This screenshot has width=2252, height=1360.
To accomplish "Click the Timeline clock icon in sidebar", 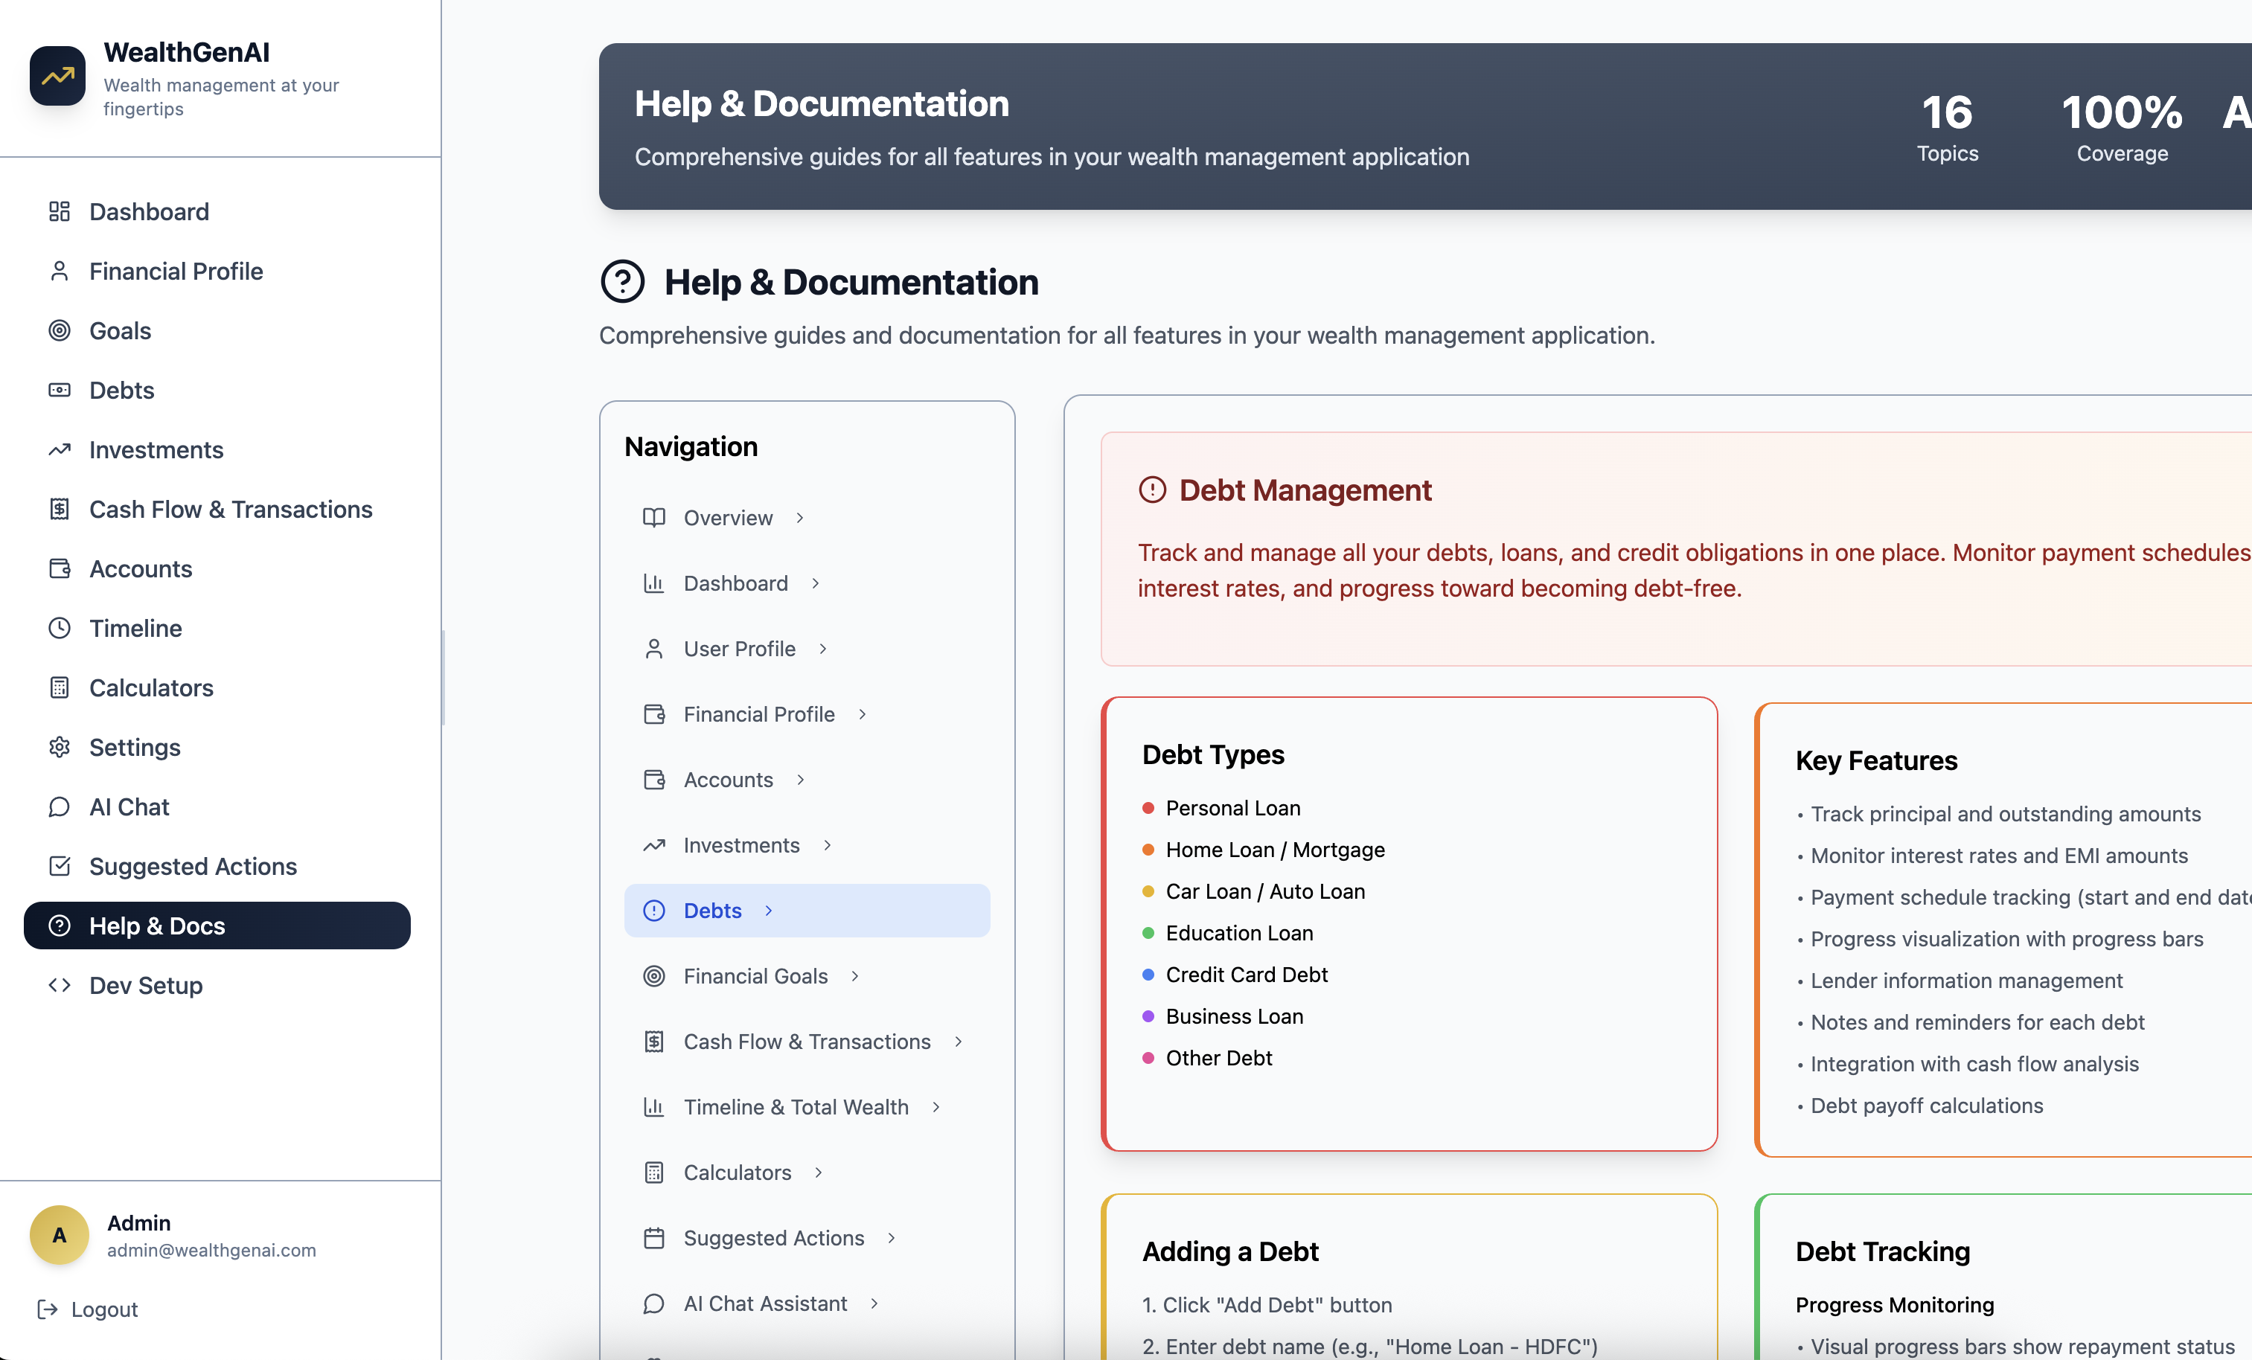I will (x=60, y=628).
